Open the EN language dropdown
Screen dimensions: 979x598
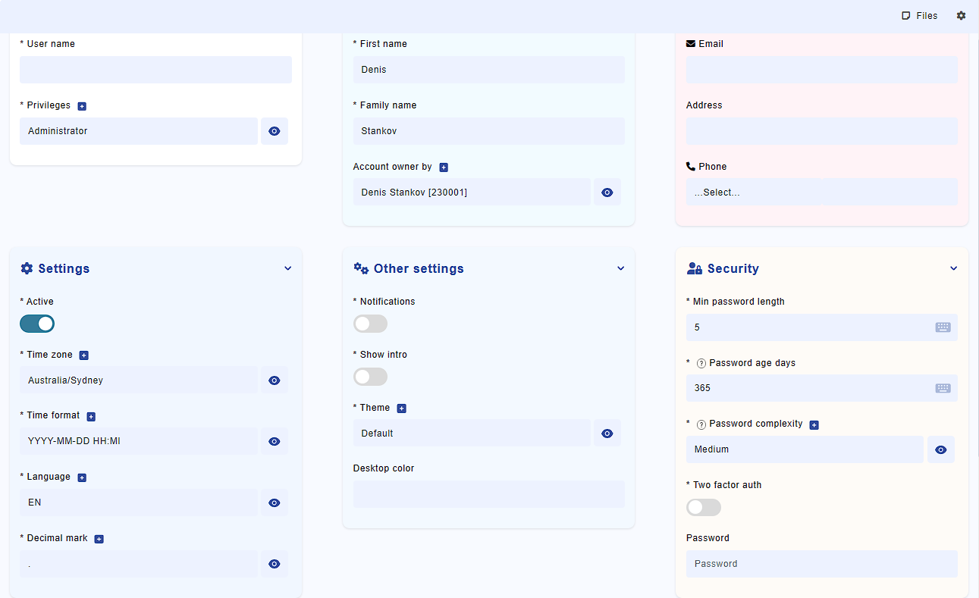click(139, 503)
